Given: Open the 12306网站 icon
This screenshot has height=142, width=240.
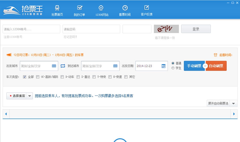Looking at the screenshot, I should [x=101, y=8].
